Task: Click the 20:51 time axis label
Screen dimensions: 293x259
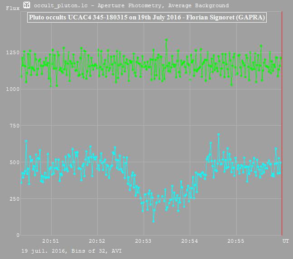Action: [50, 241]
